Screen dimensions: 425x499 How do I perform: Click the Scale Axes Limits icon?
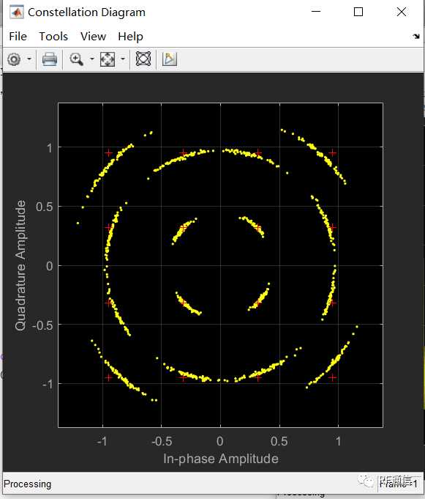click(x=108, y=59)
